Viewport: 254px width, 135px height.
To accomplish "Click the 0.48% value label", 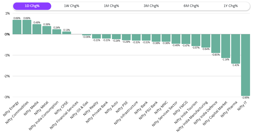I will [37, 23].
